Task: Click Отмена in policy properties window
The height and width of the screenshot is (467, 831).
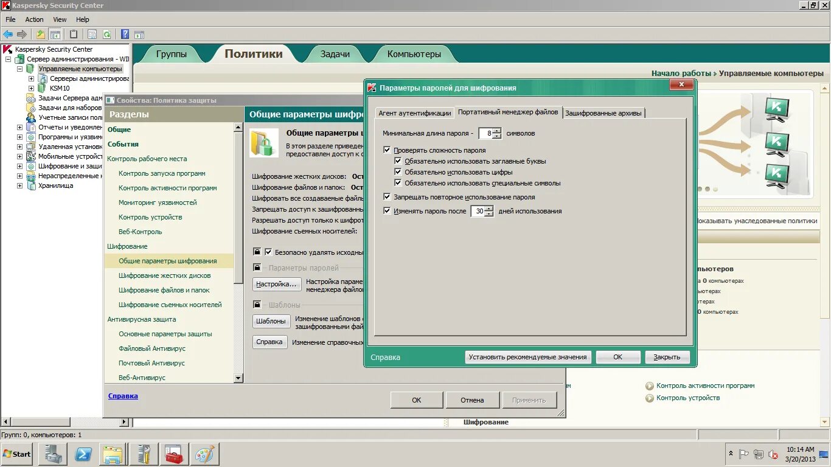Action: pos(472,400)
